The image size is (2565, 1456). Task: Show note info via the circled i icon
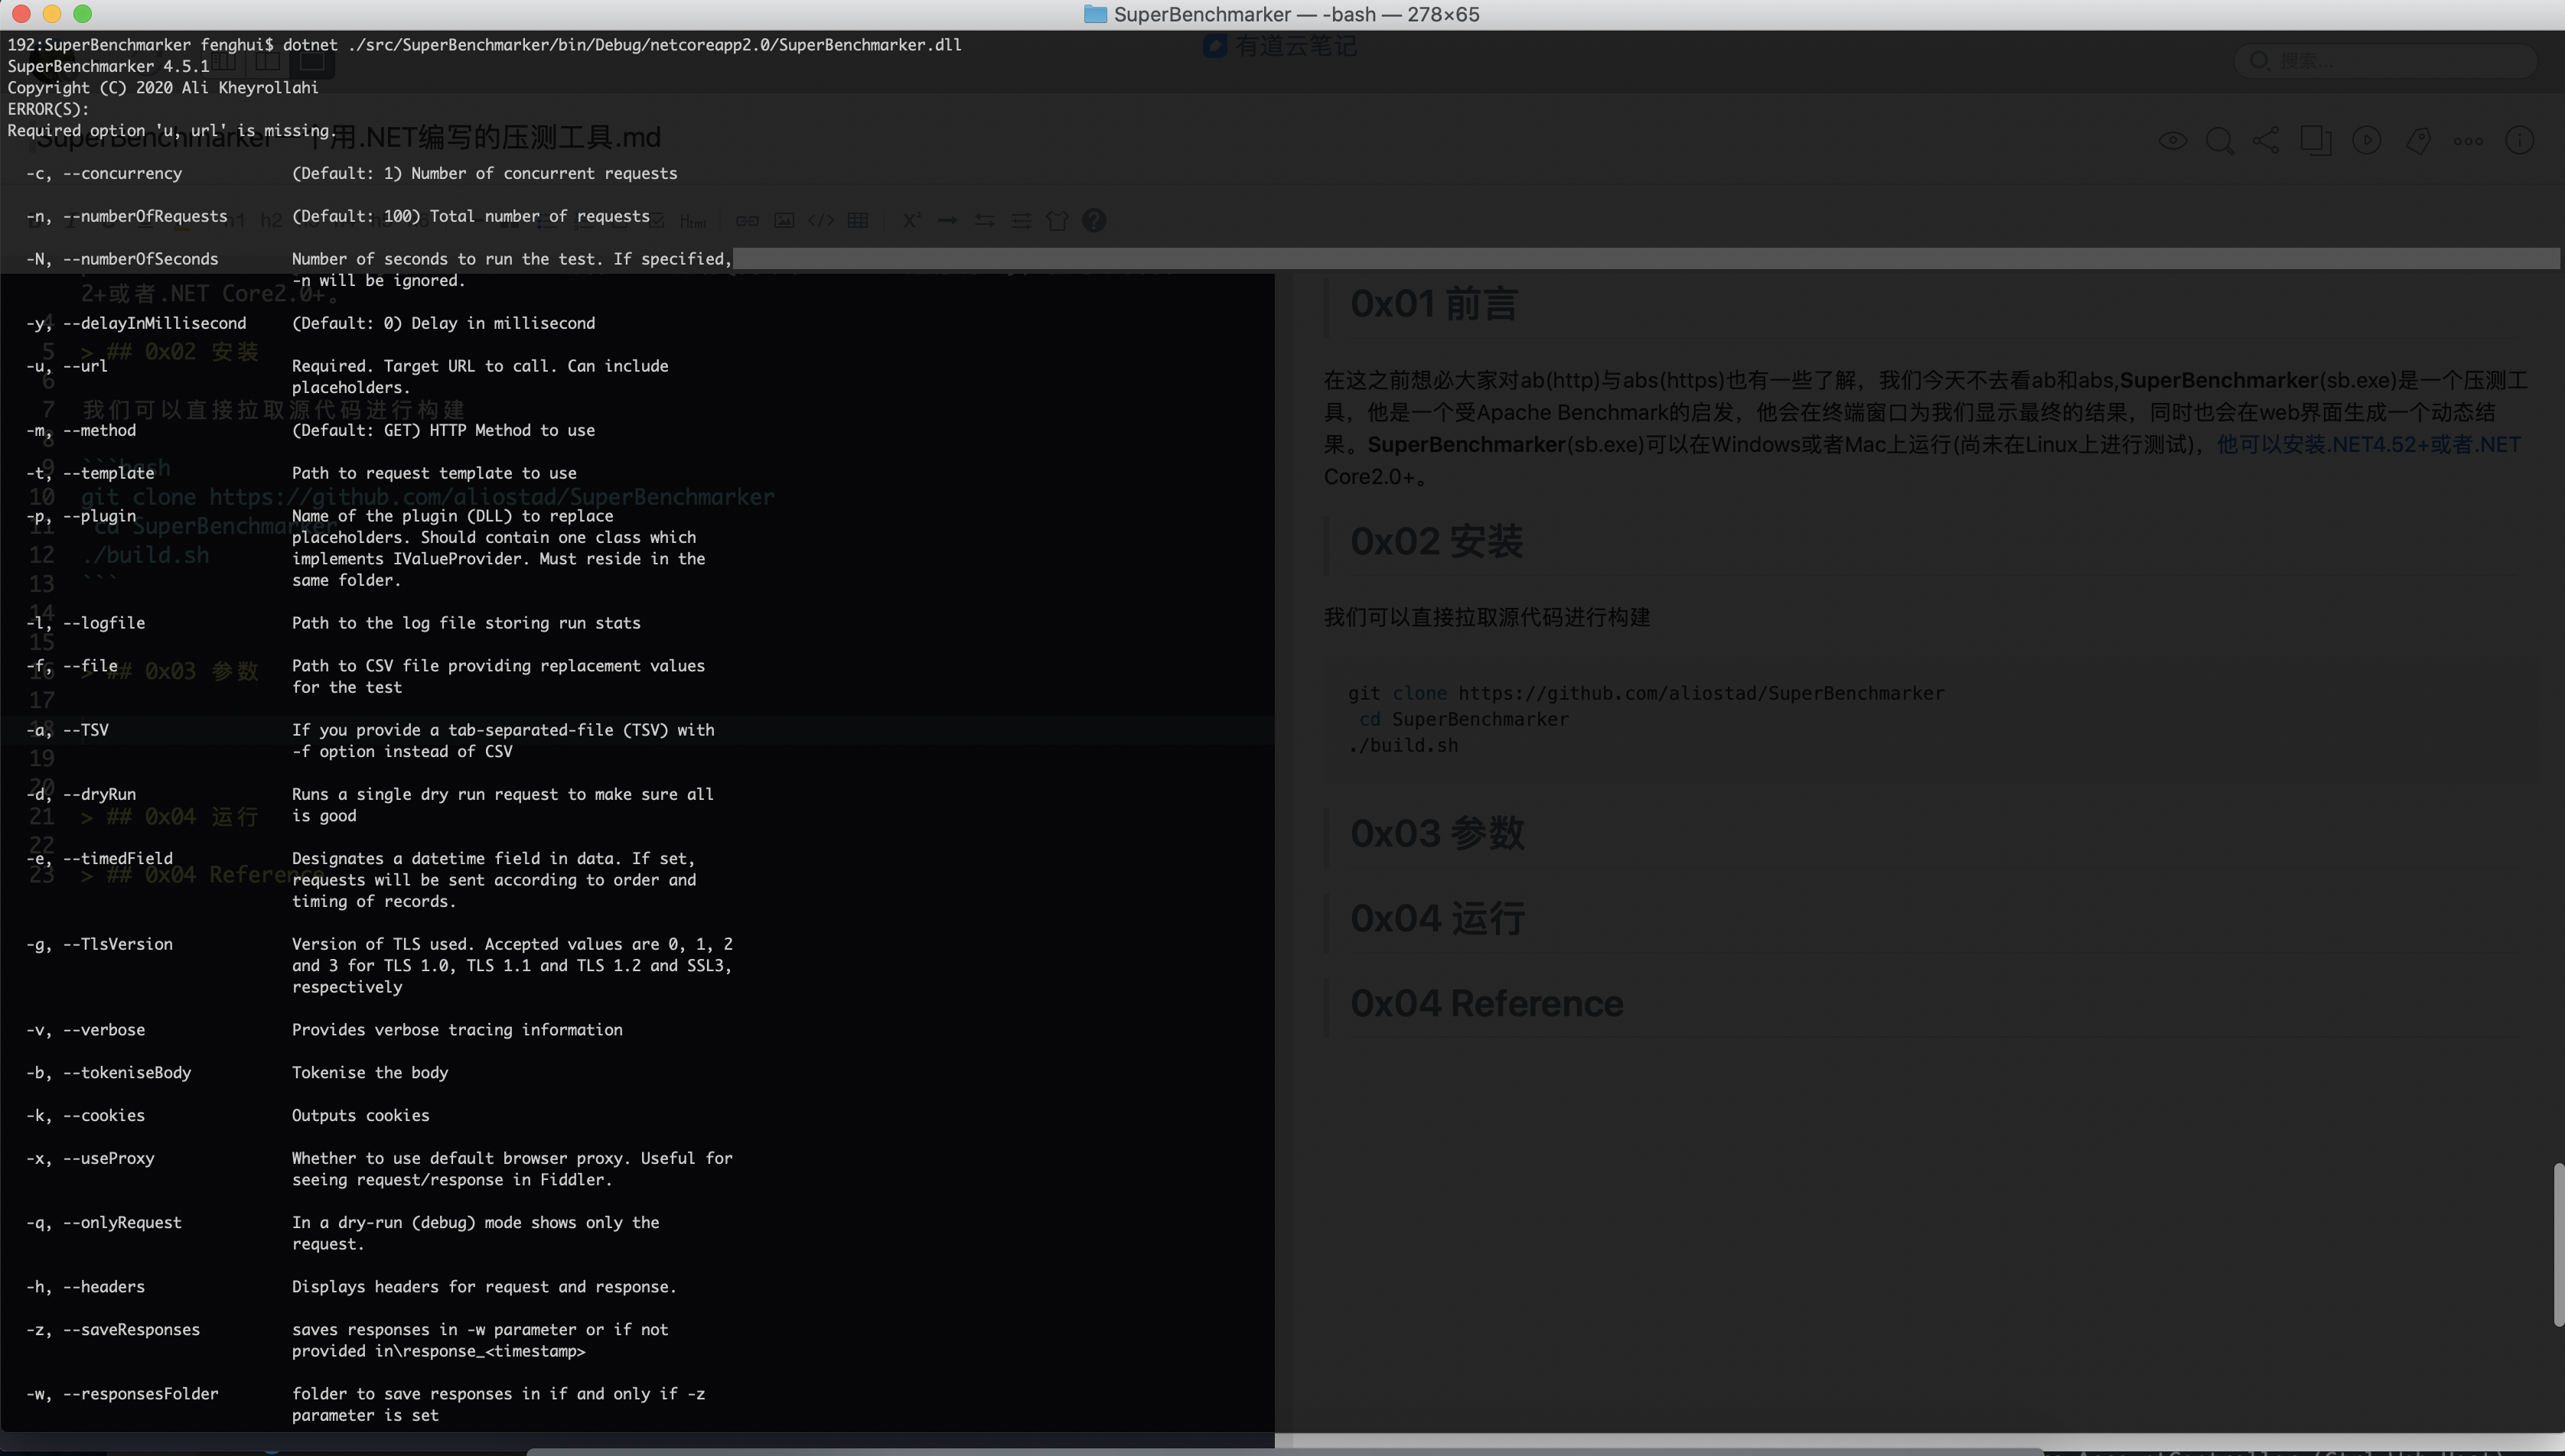pos(2519,140)
